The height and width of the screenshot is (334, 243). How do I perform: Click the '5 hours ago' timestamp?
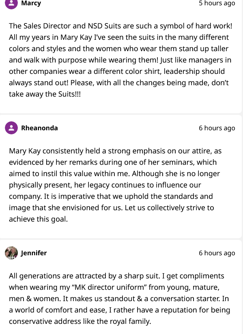tap(217, 3)
